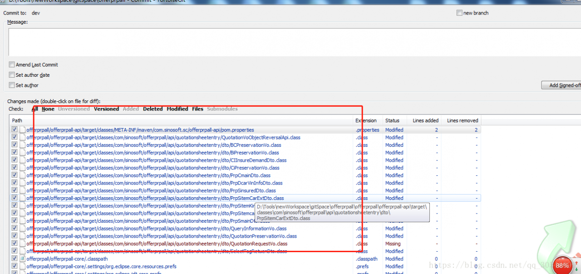This screenshot has width=581, height=274.
Task: Click the file icon for BCPreservationVo.class
Action: pyautogui.click(x=22, y=145)
